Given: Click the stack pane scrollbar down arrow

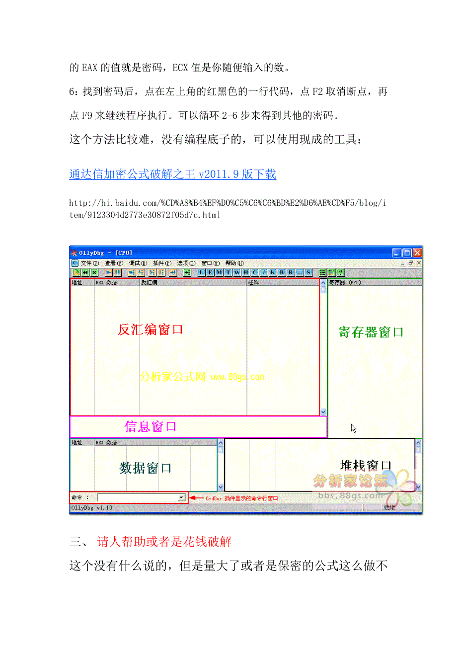Looking at the screenshot, I should [x=418, y=487].
